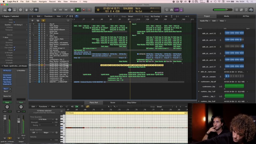Click the Time Quantize Q button

57,119
